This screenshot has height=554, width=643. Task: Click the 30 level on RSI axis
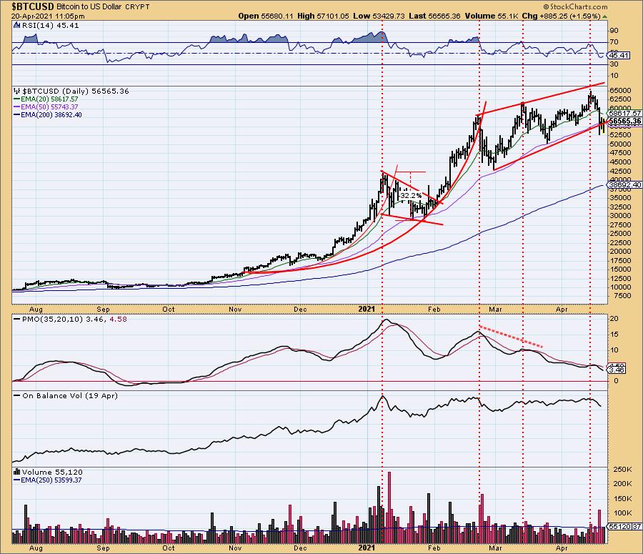[x=614, y=64]
